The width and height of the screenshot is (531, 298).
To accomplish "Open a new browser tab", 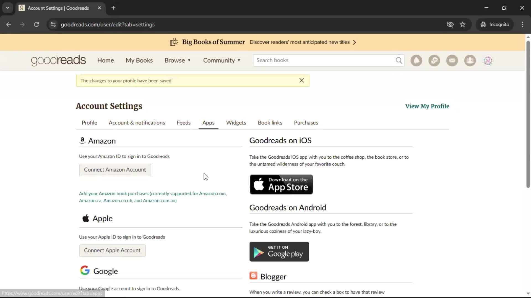I will pos(113,8).
